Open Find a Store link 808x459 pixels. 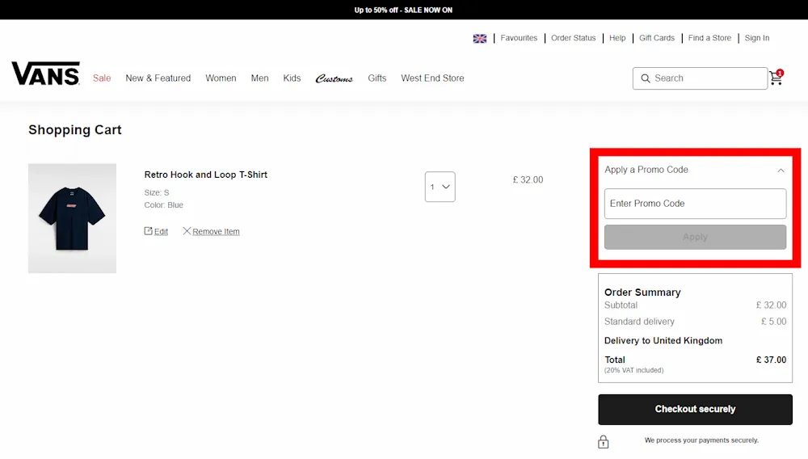[x=709, y=38]
